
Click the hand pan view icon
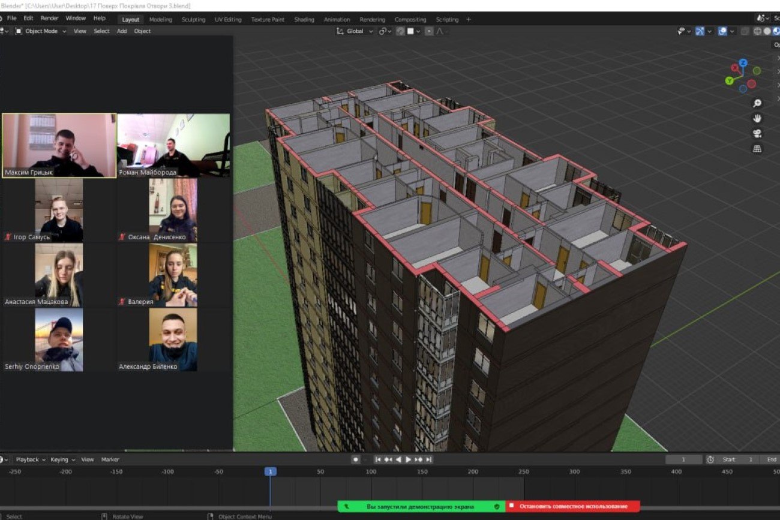pyautogui.click(x=757, y=118)
